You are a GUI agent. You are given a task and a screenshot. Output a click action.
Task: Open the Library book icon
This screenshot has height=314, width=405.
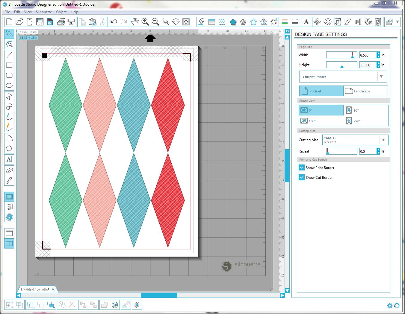coord(9,207)
